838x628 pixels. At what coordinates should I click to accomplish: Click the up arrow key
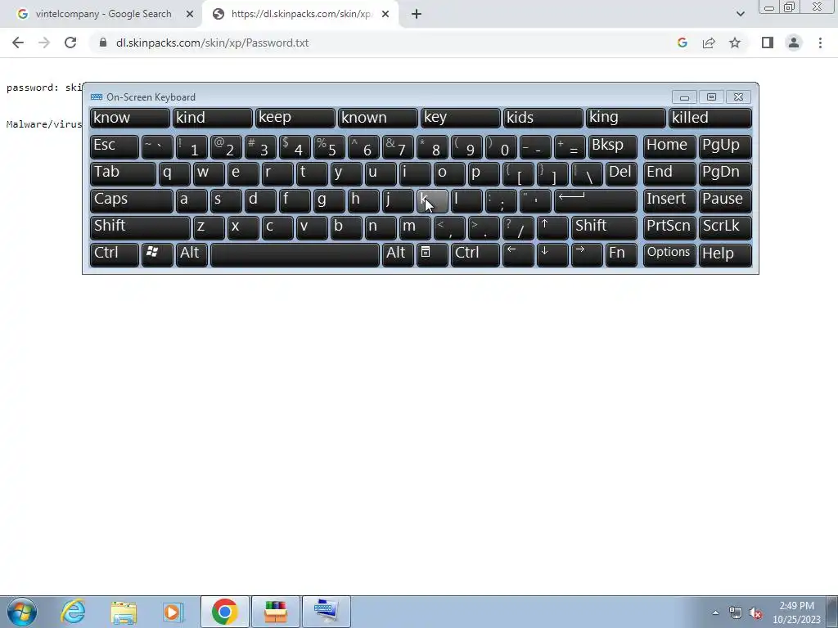[552, 227]
